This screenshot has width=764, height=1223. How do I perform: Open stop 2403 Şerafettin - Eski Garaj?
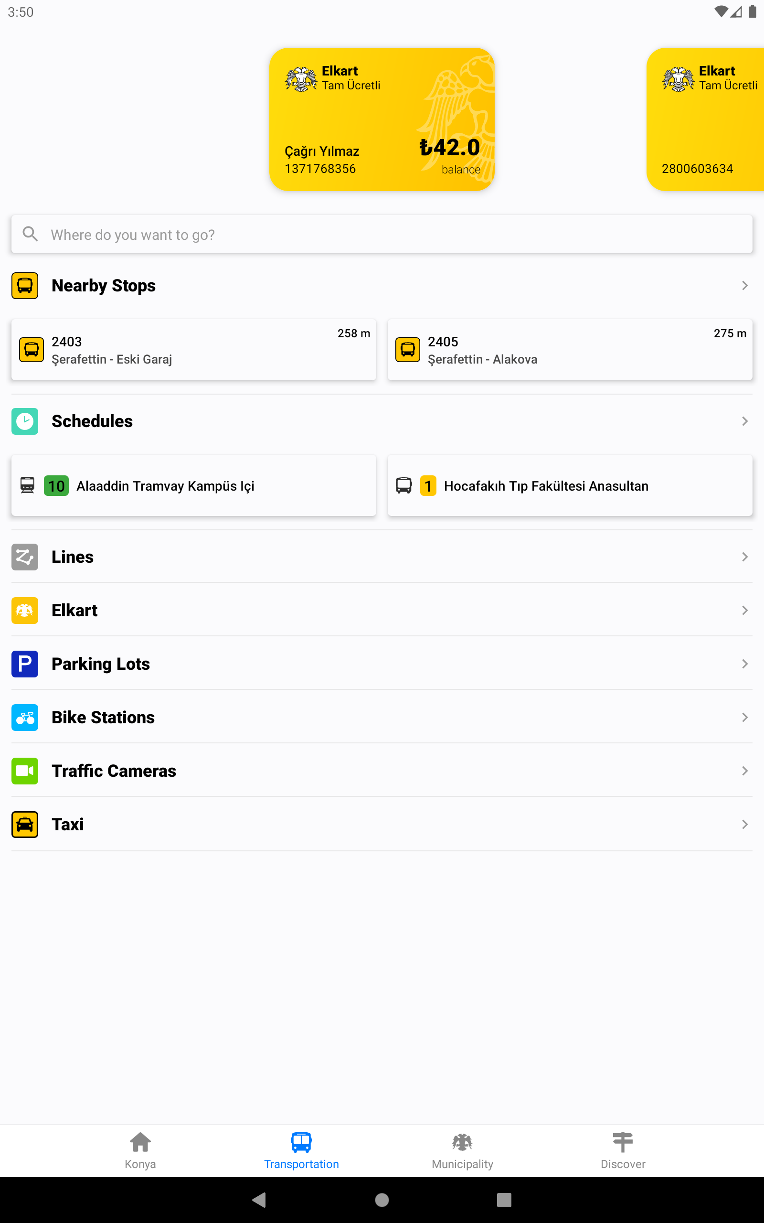point(193,349)
